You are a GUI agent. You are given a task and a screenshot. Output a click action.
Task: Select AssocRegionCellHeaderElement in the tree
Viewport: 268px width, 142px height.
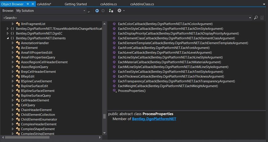(x=44, y=62)
